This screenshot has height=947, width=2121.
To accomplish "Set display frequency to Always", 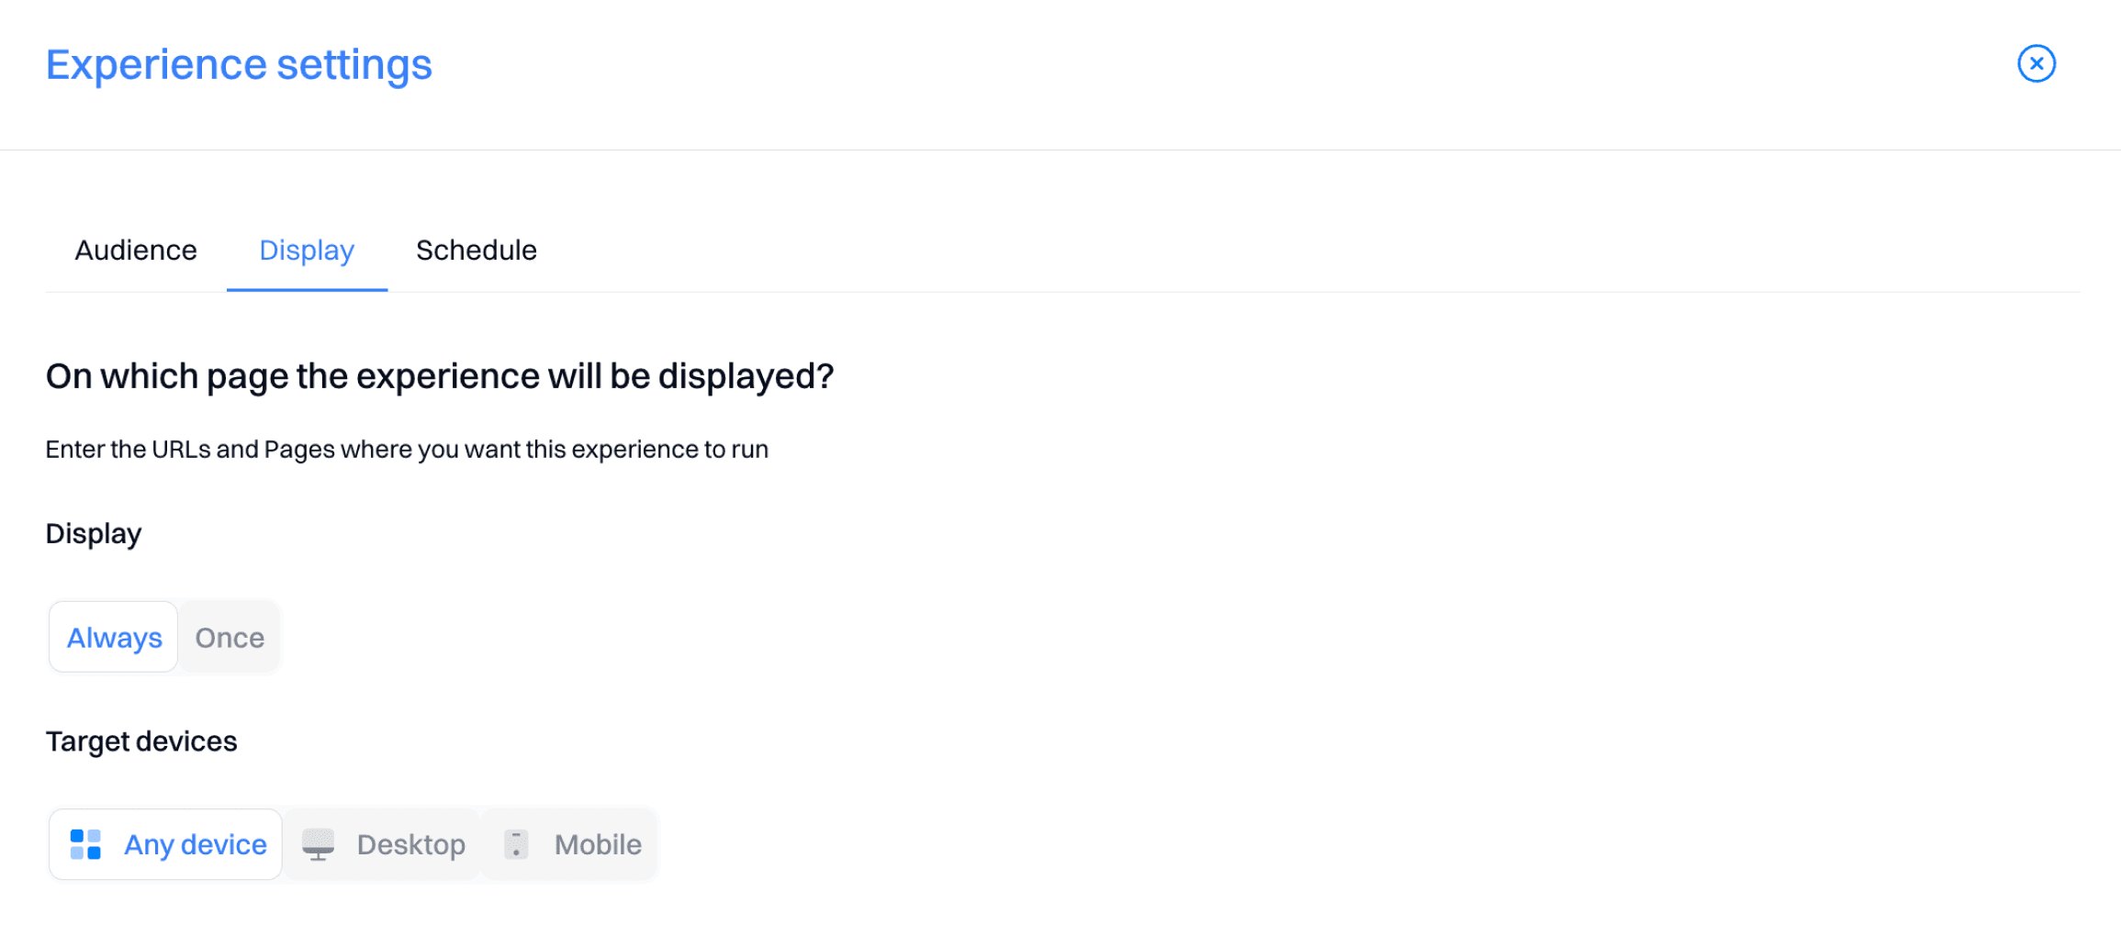I will [x=113, y=637].
